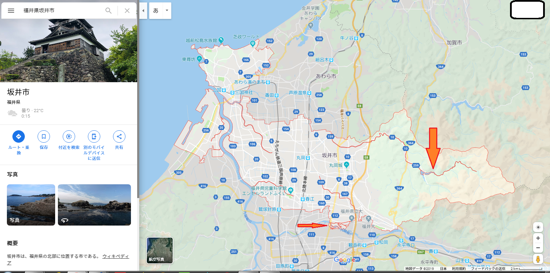This screenshot has width=550, height=273.
Task: Click the 三国神社 shrine marker
Action: pyautogui.click(x=232, y=93)
